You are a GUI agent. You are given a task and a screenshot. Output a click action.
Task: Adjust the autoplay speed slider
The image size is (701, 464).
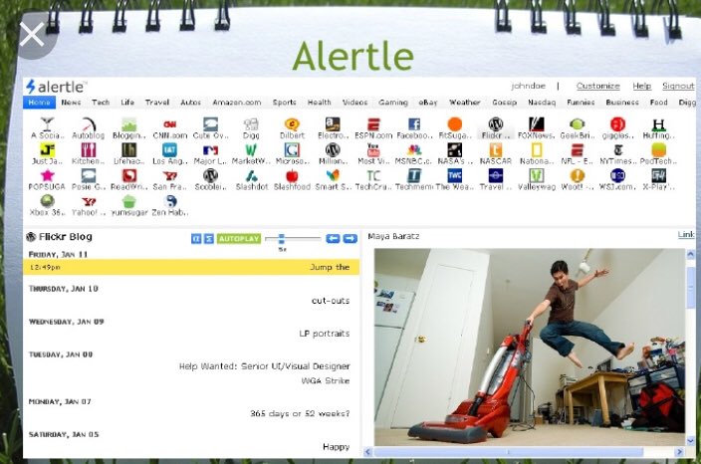tap(281, 238)
